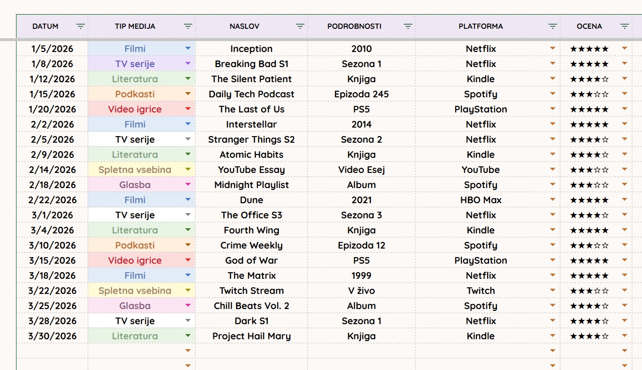642x370 pixels.
Task: Open the Filmi type dropdown arrow for Inception
Action: [188, 48]
